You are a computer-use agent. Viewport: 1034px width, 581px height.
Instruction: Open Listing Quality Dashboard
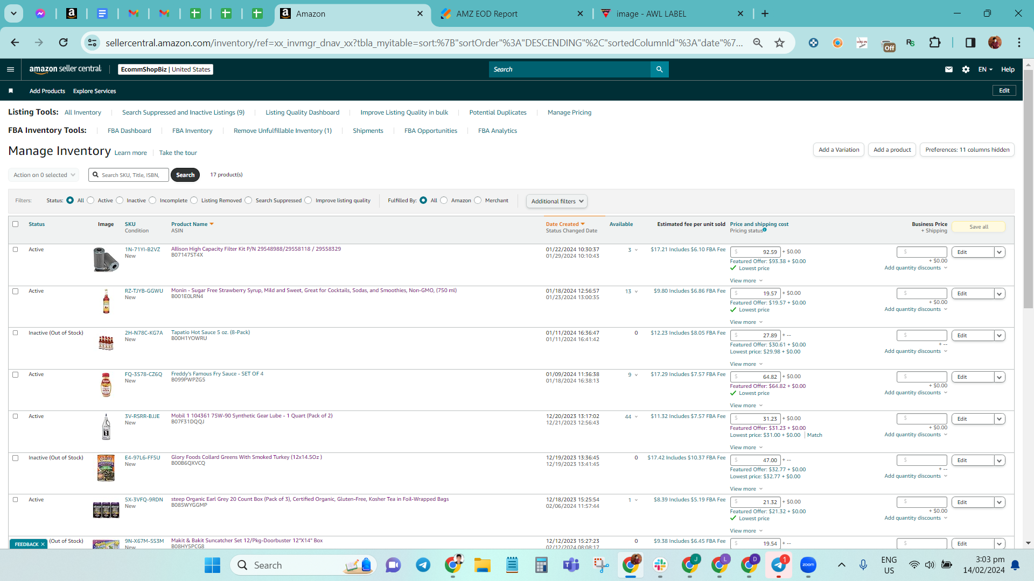(302, 112)
